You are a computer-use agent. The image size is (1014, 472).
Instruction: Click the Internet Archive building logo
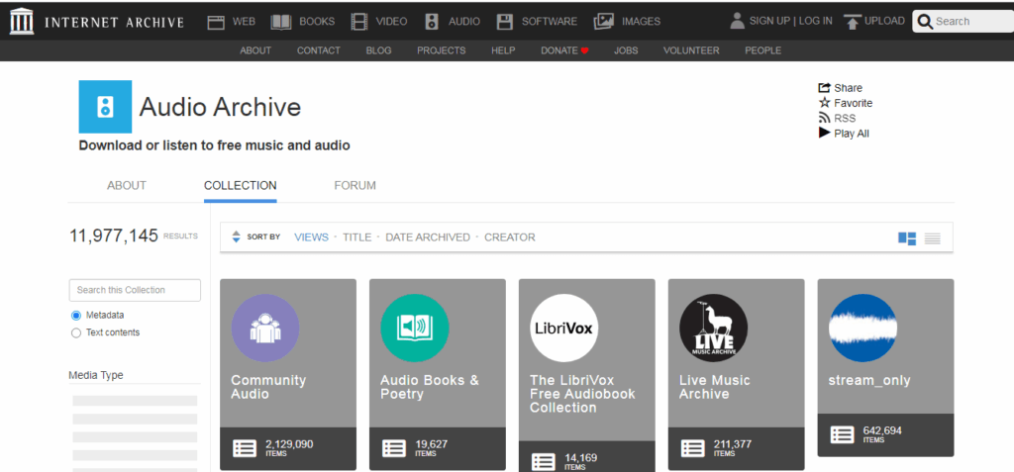click(22, 22)
